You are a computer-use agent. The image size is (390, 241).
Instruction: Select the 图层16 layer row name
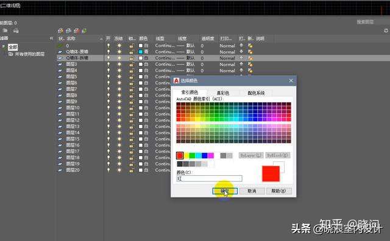(x=73, y=145)
